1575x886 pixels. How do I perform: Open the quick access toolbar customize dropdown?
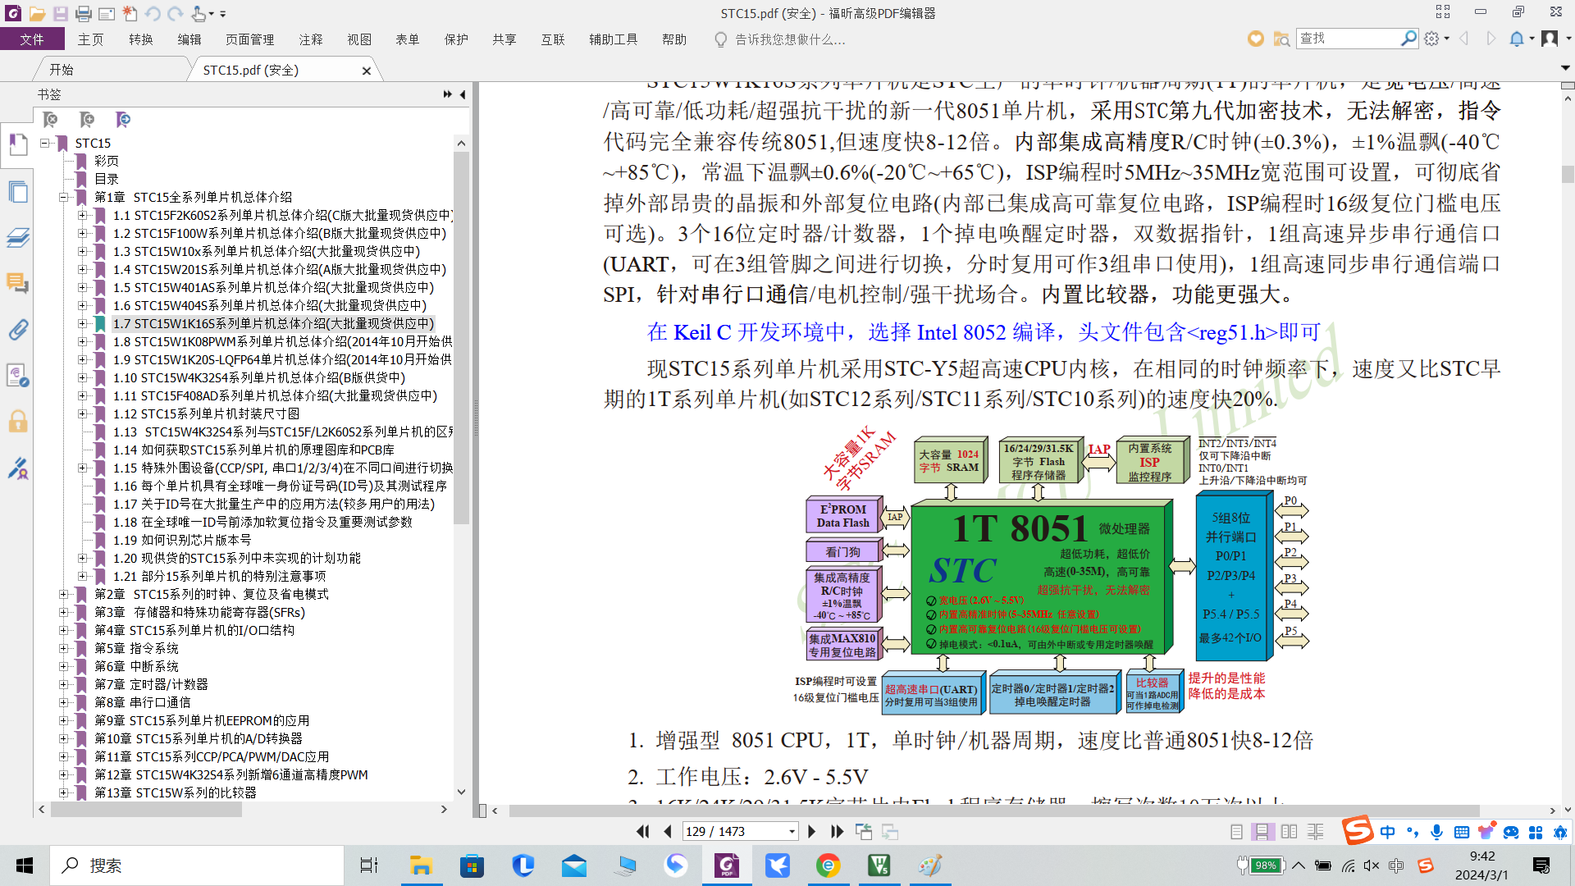pyautogui.click(x=223, y=14)
